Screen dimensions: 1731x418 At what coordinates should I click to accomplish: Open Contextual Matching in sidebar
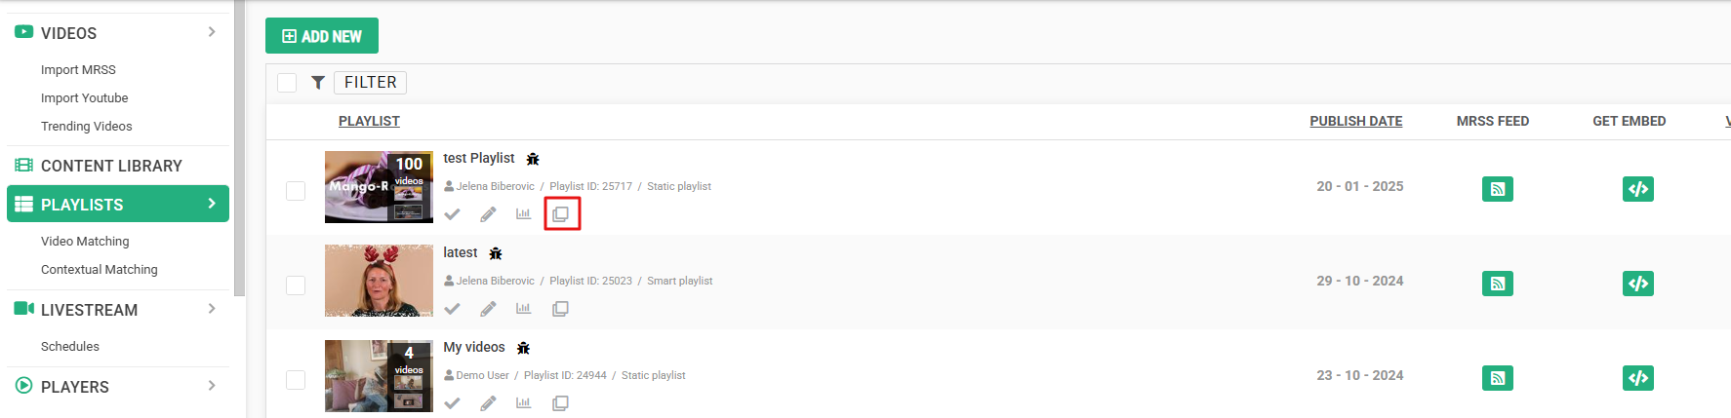pyautogui.click(x=100, y=270)
